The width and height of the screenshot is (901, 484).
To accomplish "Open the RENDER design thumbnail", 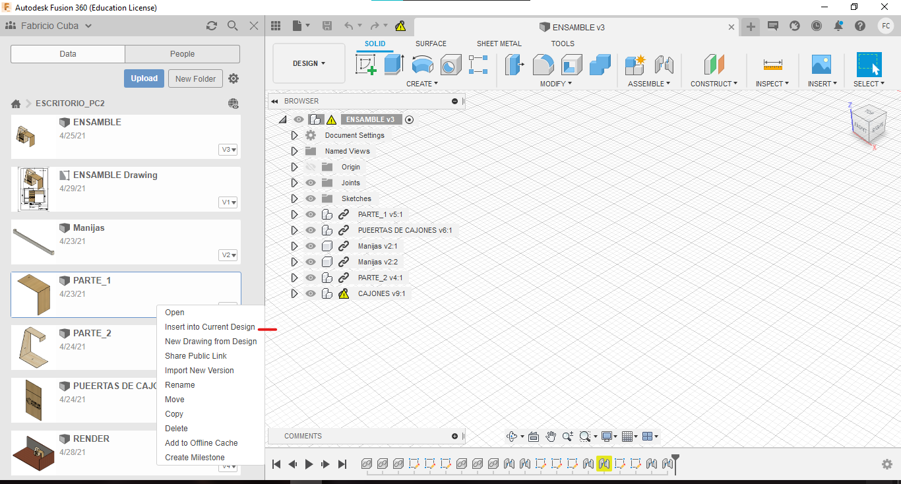I will (34, 454).
